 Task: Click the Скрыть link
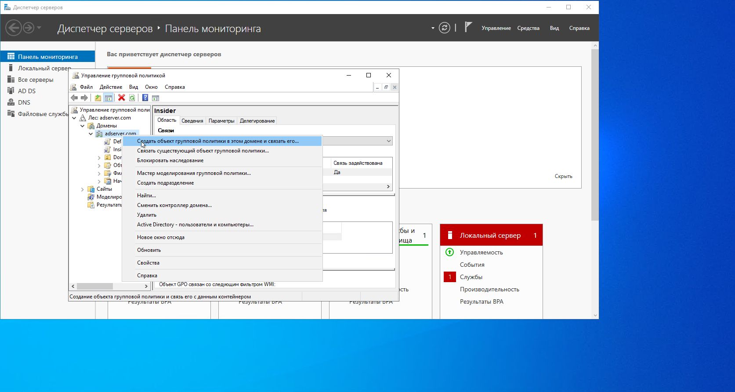[563, 176]
